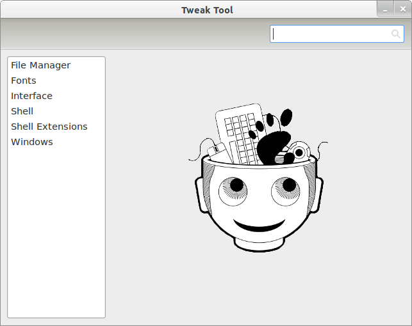The width and height of the screenshot is (412, 326).
Task: Close the Tweak Tool window
Action: (x=403, y=10)
